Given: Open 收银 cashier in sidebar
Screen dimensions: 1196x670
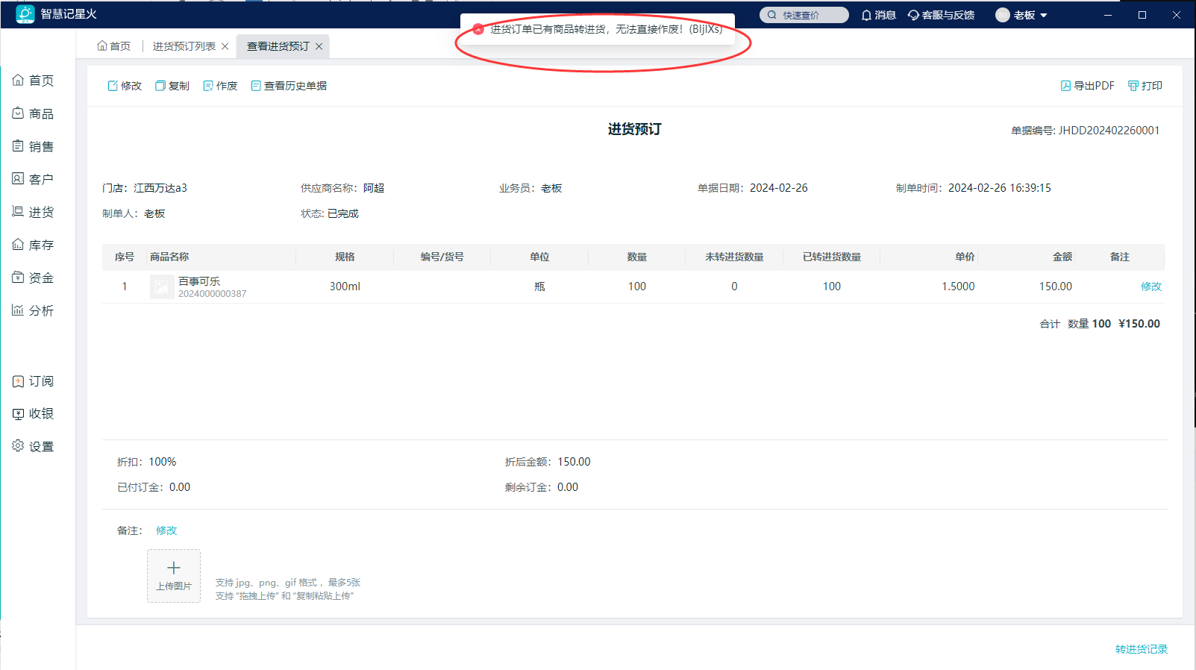Looking at the screenshot, I should tap(34, 413).
